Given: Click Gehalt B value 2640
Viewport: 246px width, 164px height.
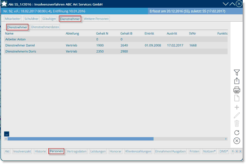Looking at the screenshot, I should [x=124, y=45].
